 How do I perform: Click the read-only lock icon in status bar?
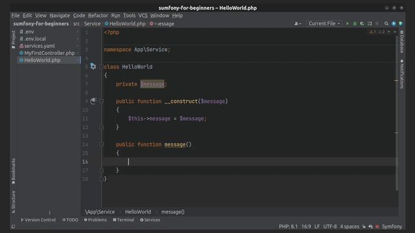tap(364, 227)
